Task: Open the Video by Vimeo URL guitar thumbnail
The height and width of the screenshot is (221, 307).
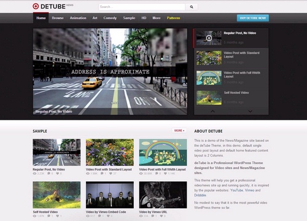Action: tap(163, 195)
